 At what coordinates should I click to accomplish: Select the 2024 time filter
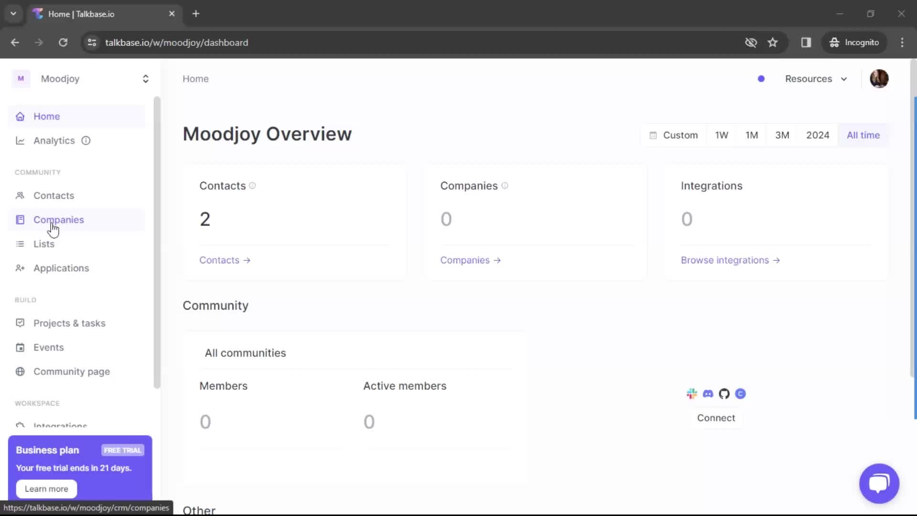[x=817, y=135]
